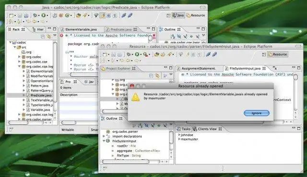Toggle Link with Editor in the Project Explorer
The width and height of the screenshot is (307, 177).
point(157,76)
